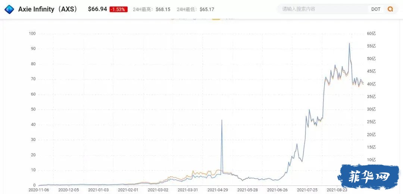The height and width of the screenshot is (194, 403).
Task: Click the 2021-08-23 date label
Action: [x=337, y=190]
